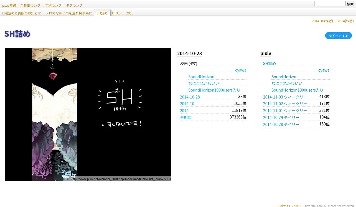356x207 pixels.
Task: Open the 2014-10-28 daily rank link
Action: point(190,97)
